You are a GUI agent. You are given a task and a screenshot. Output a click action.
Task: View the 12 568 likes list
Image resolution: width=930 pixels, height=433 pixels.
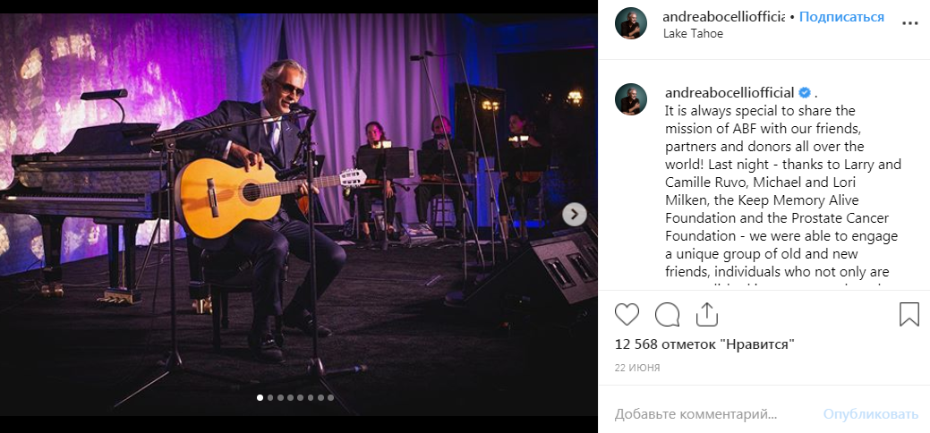pos(705,344)
